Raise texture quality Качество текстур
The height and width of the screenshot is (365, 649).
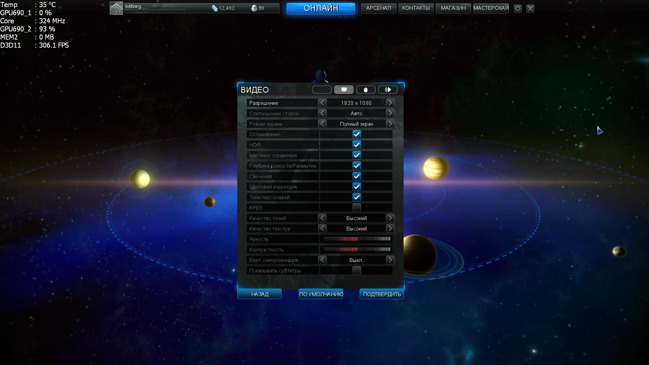390,228
